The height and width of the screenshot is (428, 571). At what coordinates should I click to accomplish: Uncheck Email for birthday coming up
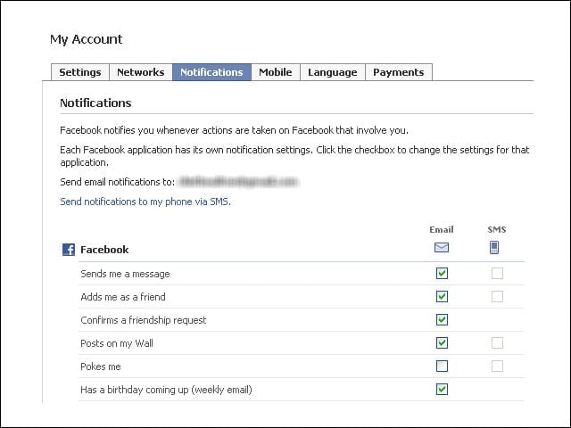[443, 390]
